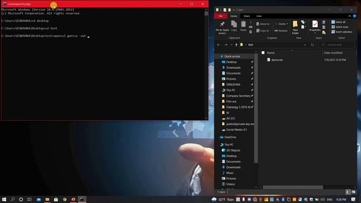The width and height of the screenshot is (361, 203).
Task: Open Quick access in the navigation pane
Action: [232, 56]
